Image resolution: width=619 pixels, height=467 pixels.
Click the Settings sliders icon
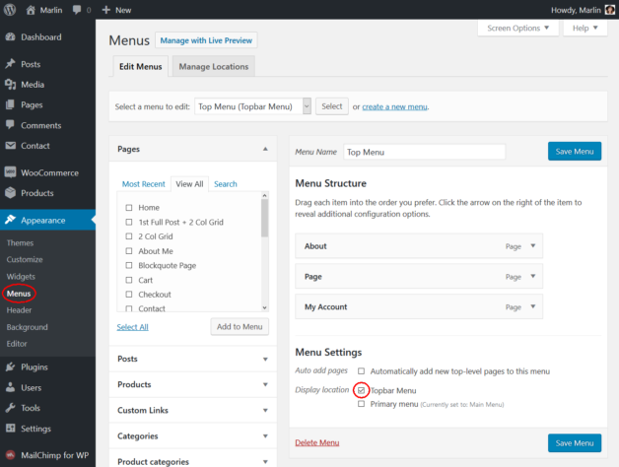click(10, 428)
